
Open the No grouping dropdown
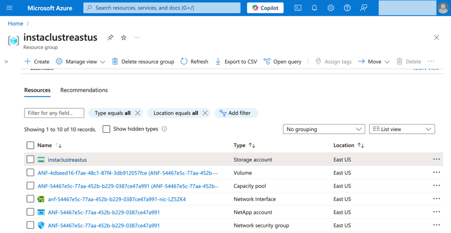pos(324,129)
